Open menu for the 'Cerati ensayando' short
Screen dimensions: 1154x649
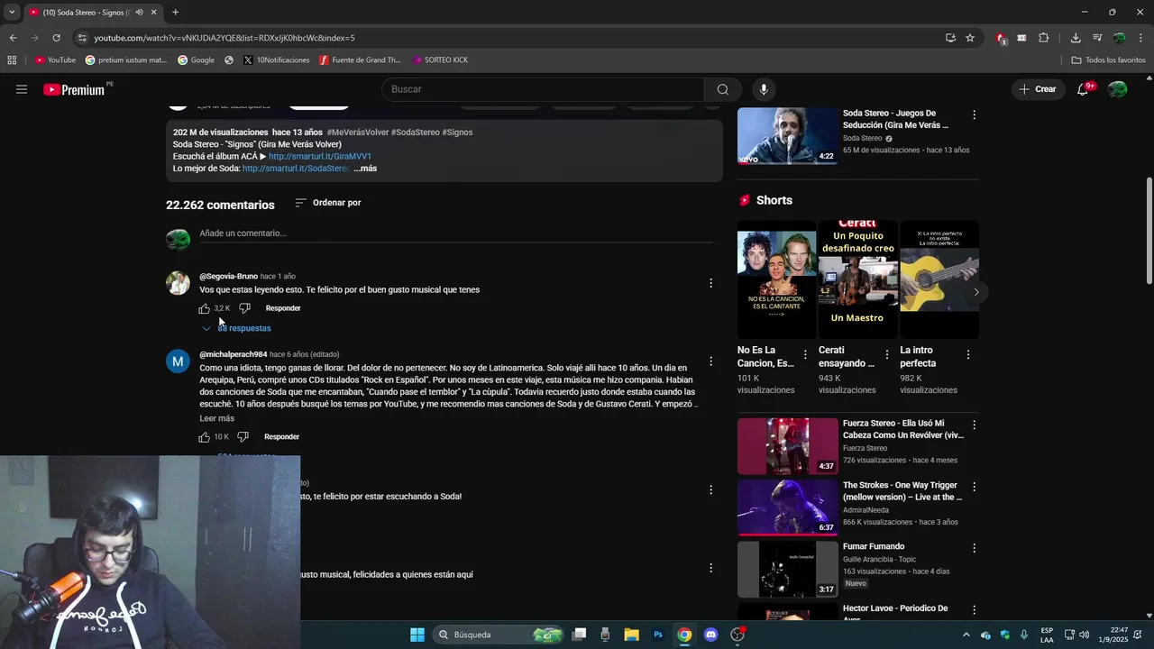(x=886, y=355)
